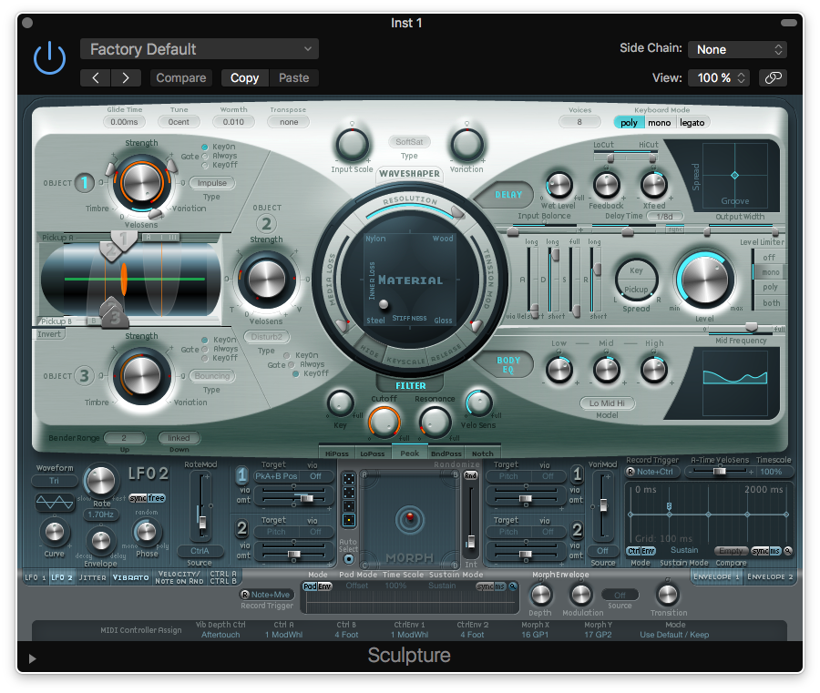Click envelope display zoom magnifier icon
The width and height of the screenshot is (820, 693).
click(787, 551)
